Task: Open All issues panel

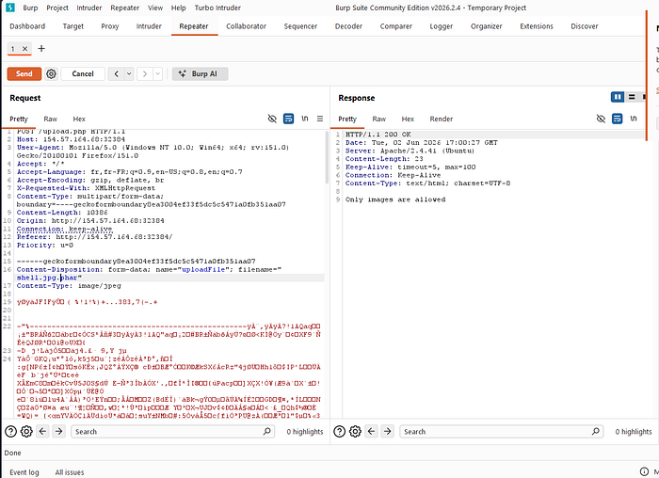Action: pos(70,472)
